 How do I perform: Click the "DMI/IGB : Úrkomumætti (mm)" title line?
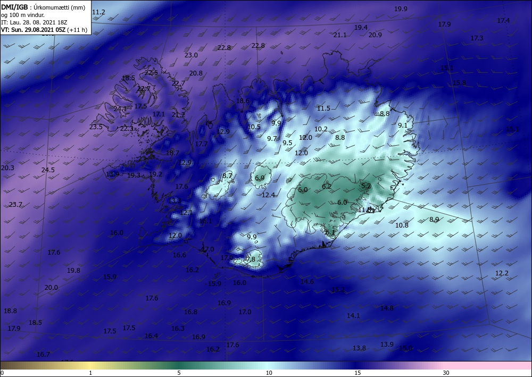coord(43,7)
